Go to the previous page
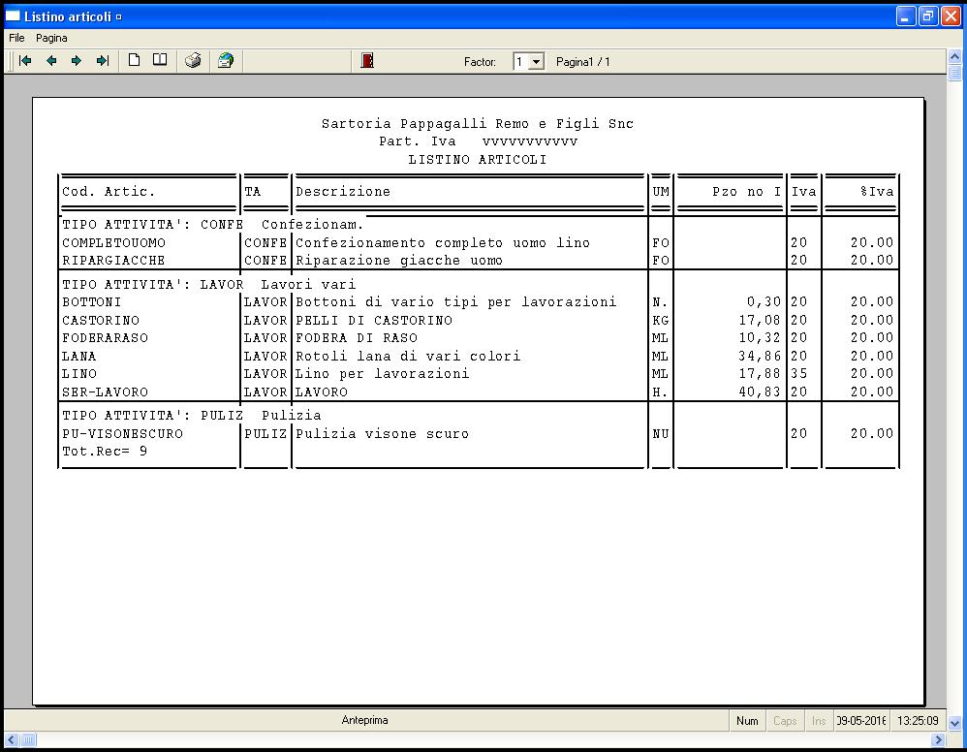 51,60
